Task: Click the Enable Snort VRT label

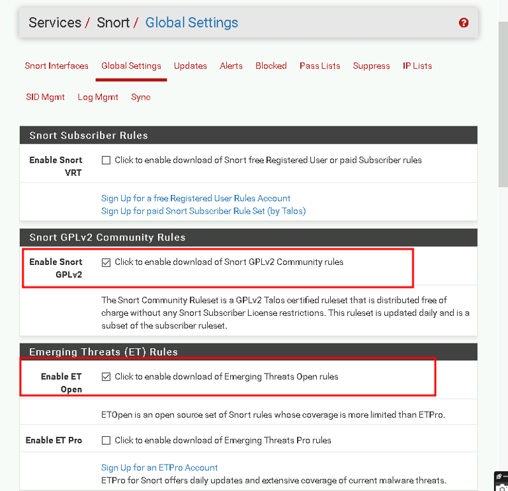Action: click(56, 167)
